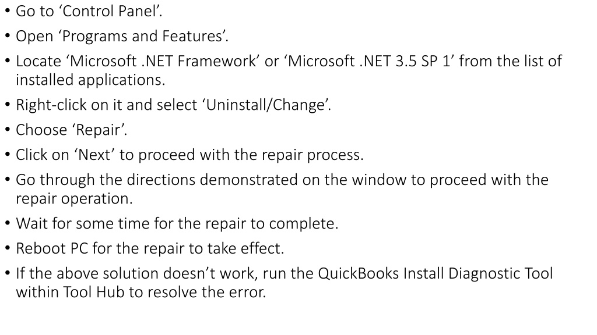Click the 'Reboot PC' bullet line

coord(150,249)
